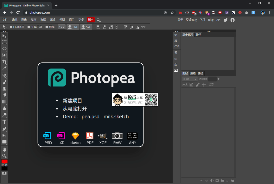The height and width of the screenshot is (184, 274).
Task: Select the Eyedropper tool
Action: 4,68
